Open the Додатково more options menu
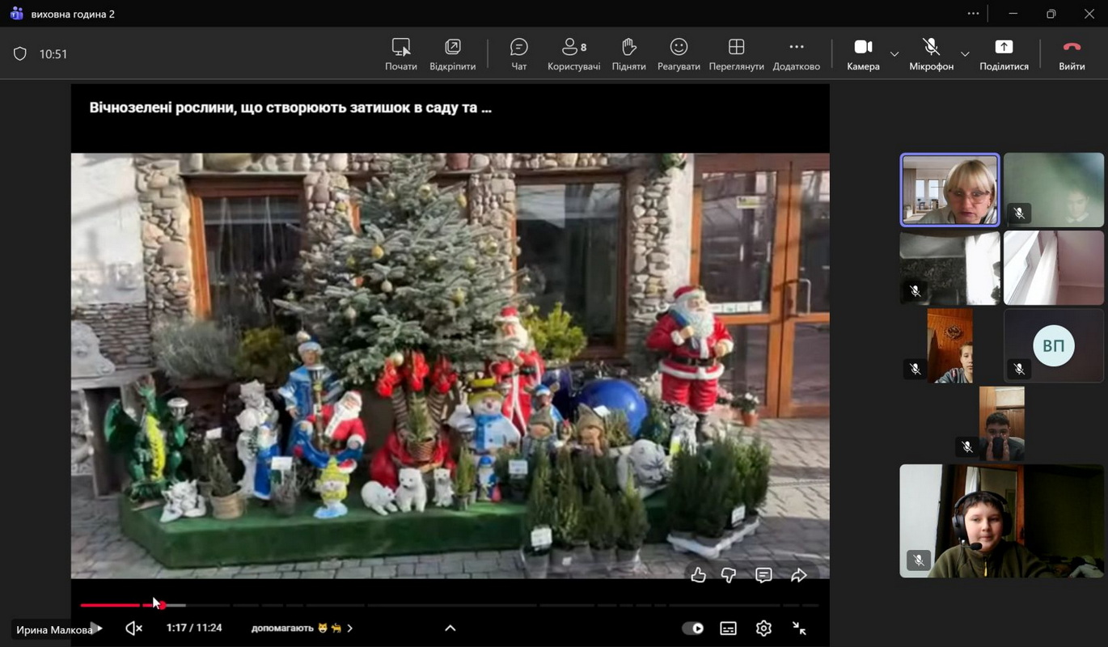Image resolution: width=1108 pixels, height=647 pixels. pos(796,53)
